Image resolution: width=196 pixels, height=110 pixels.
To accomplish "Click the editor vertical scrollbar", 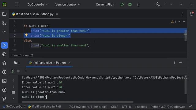I will [x=186, y=35].
